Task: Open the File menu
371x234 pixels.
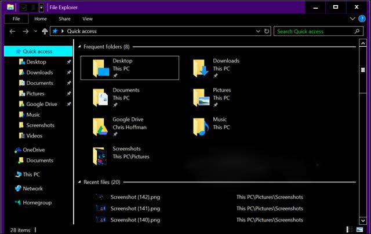Action: [x=16, y=19]
